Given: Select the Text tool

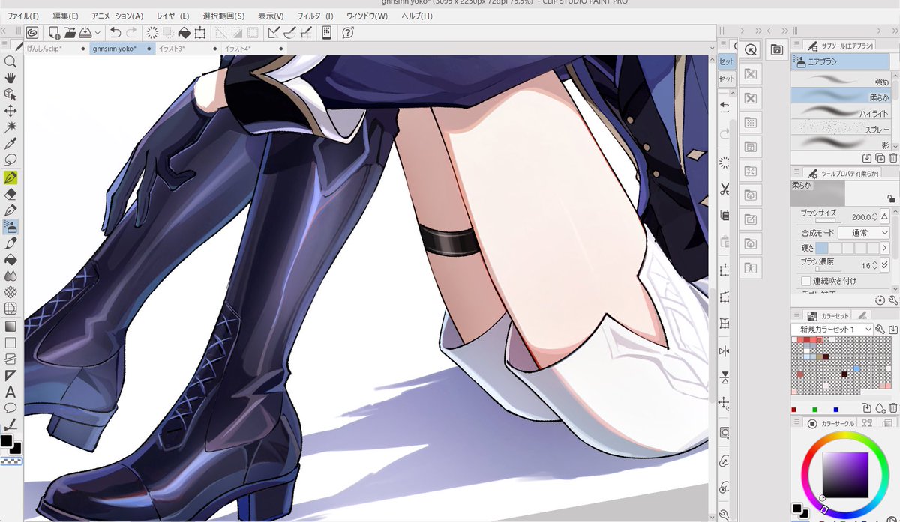Looking at the screenshot, I should click(10, 392).
